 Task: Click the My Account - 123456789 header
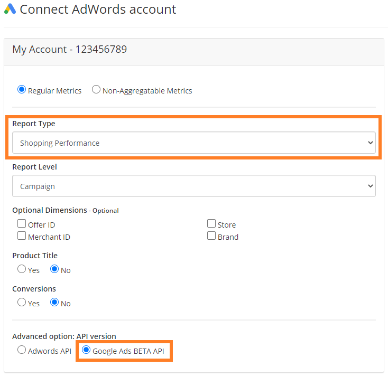tap(70, 50)
